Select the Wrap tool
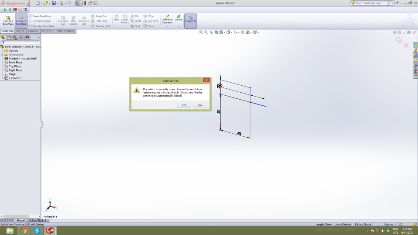This screenshot has width=418, height=235. click(x=149, y=16)
